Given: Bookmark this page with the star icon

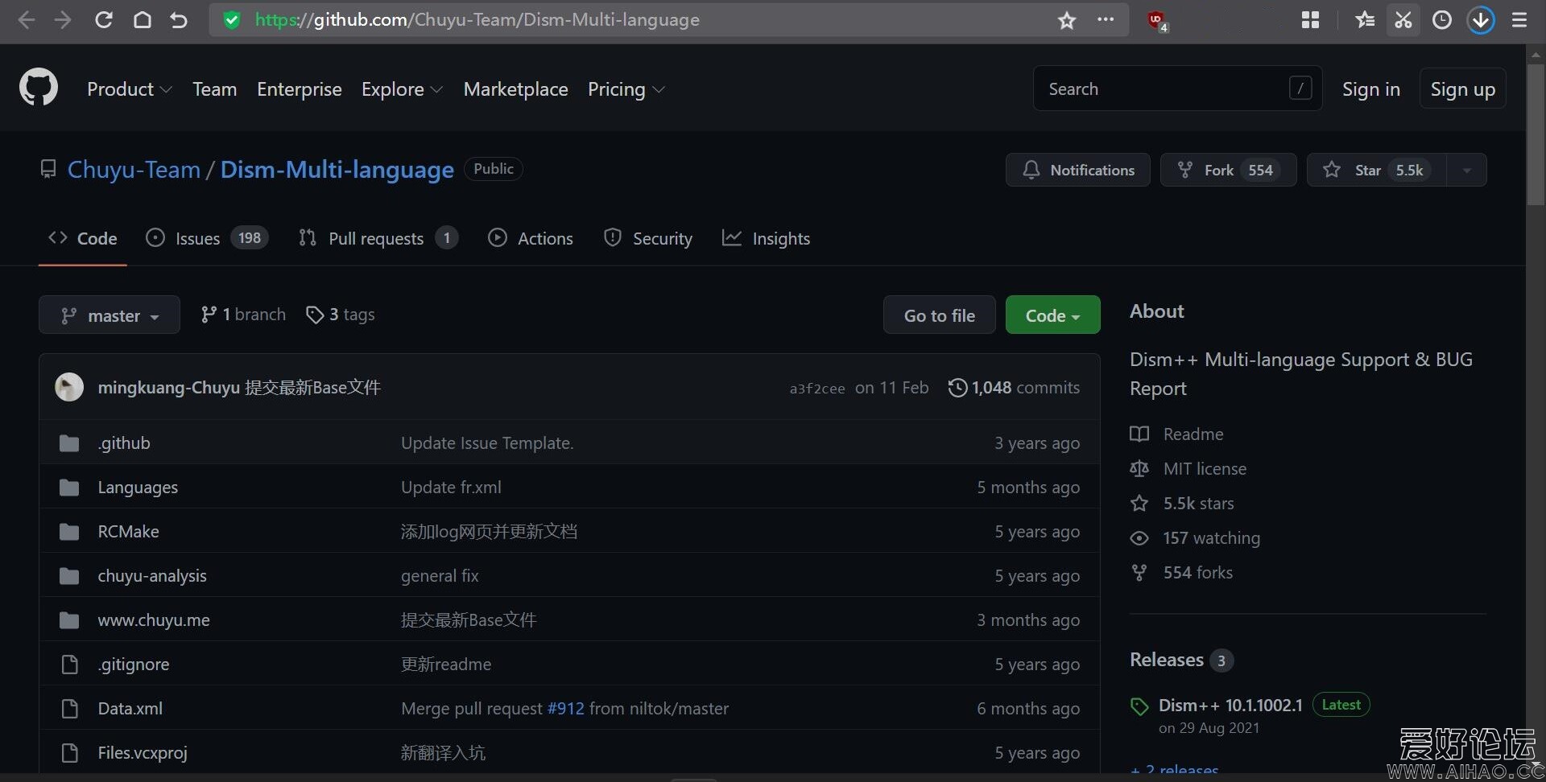Looking at the screenshot, I should [1066, 20].
